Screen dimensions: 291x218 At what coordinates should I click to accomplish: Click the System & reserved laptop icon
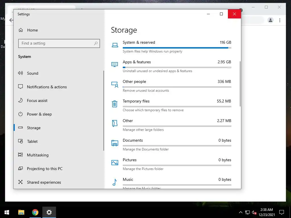click(x=115, y=45)
